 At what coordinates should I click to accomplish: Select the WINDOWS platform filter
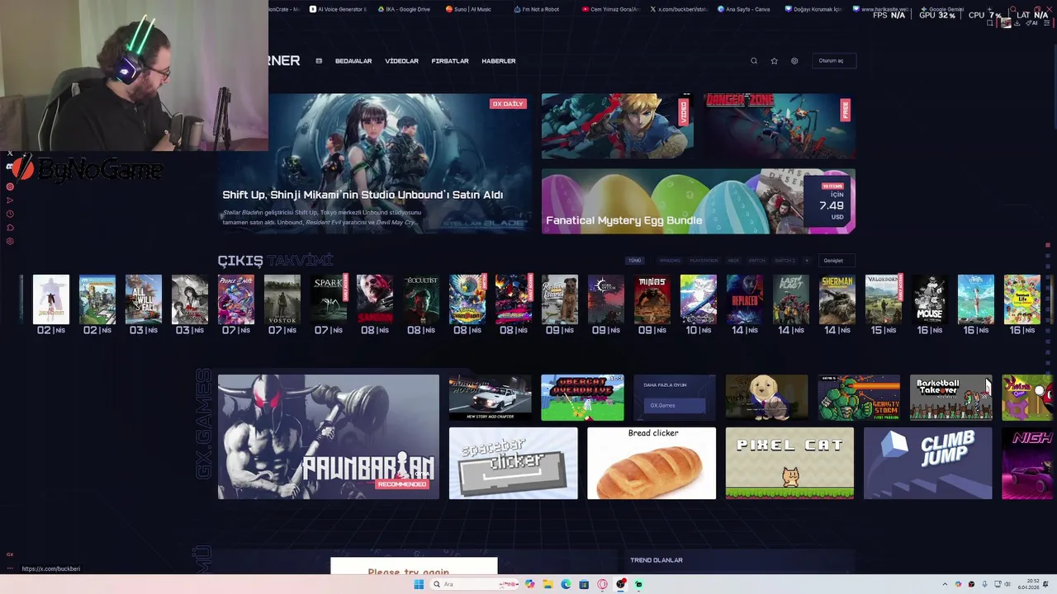[x=670, y=261]
